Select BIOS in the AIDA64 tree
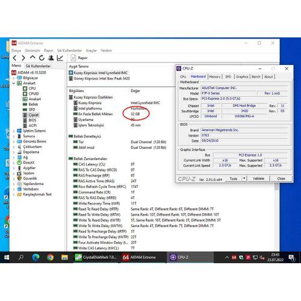301x301 pixels. click(33, 120)
